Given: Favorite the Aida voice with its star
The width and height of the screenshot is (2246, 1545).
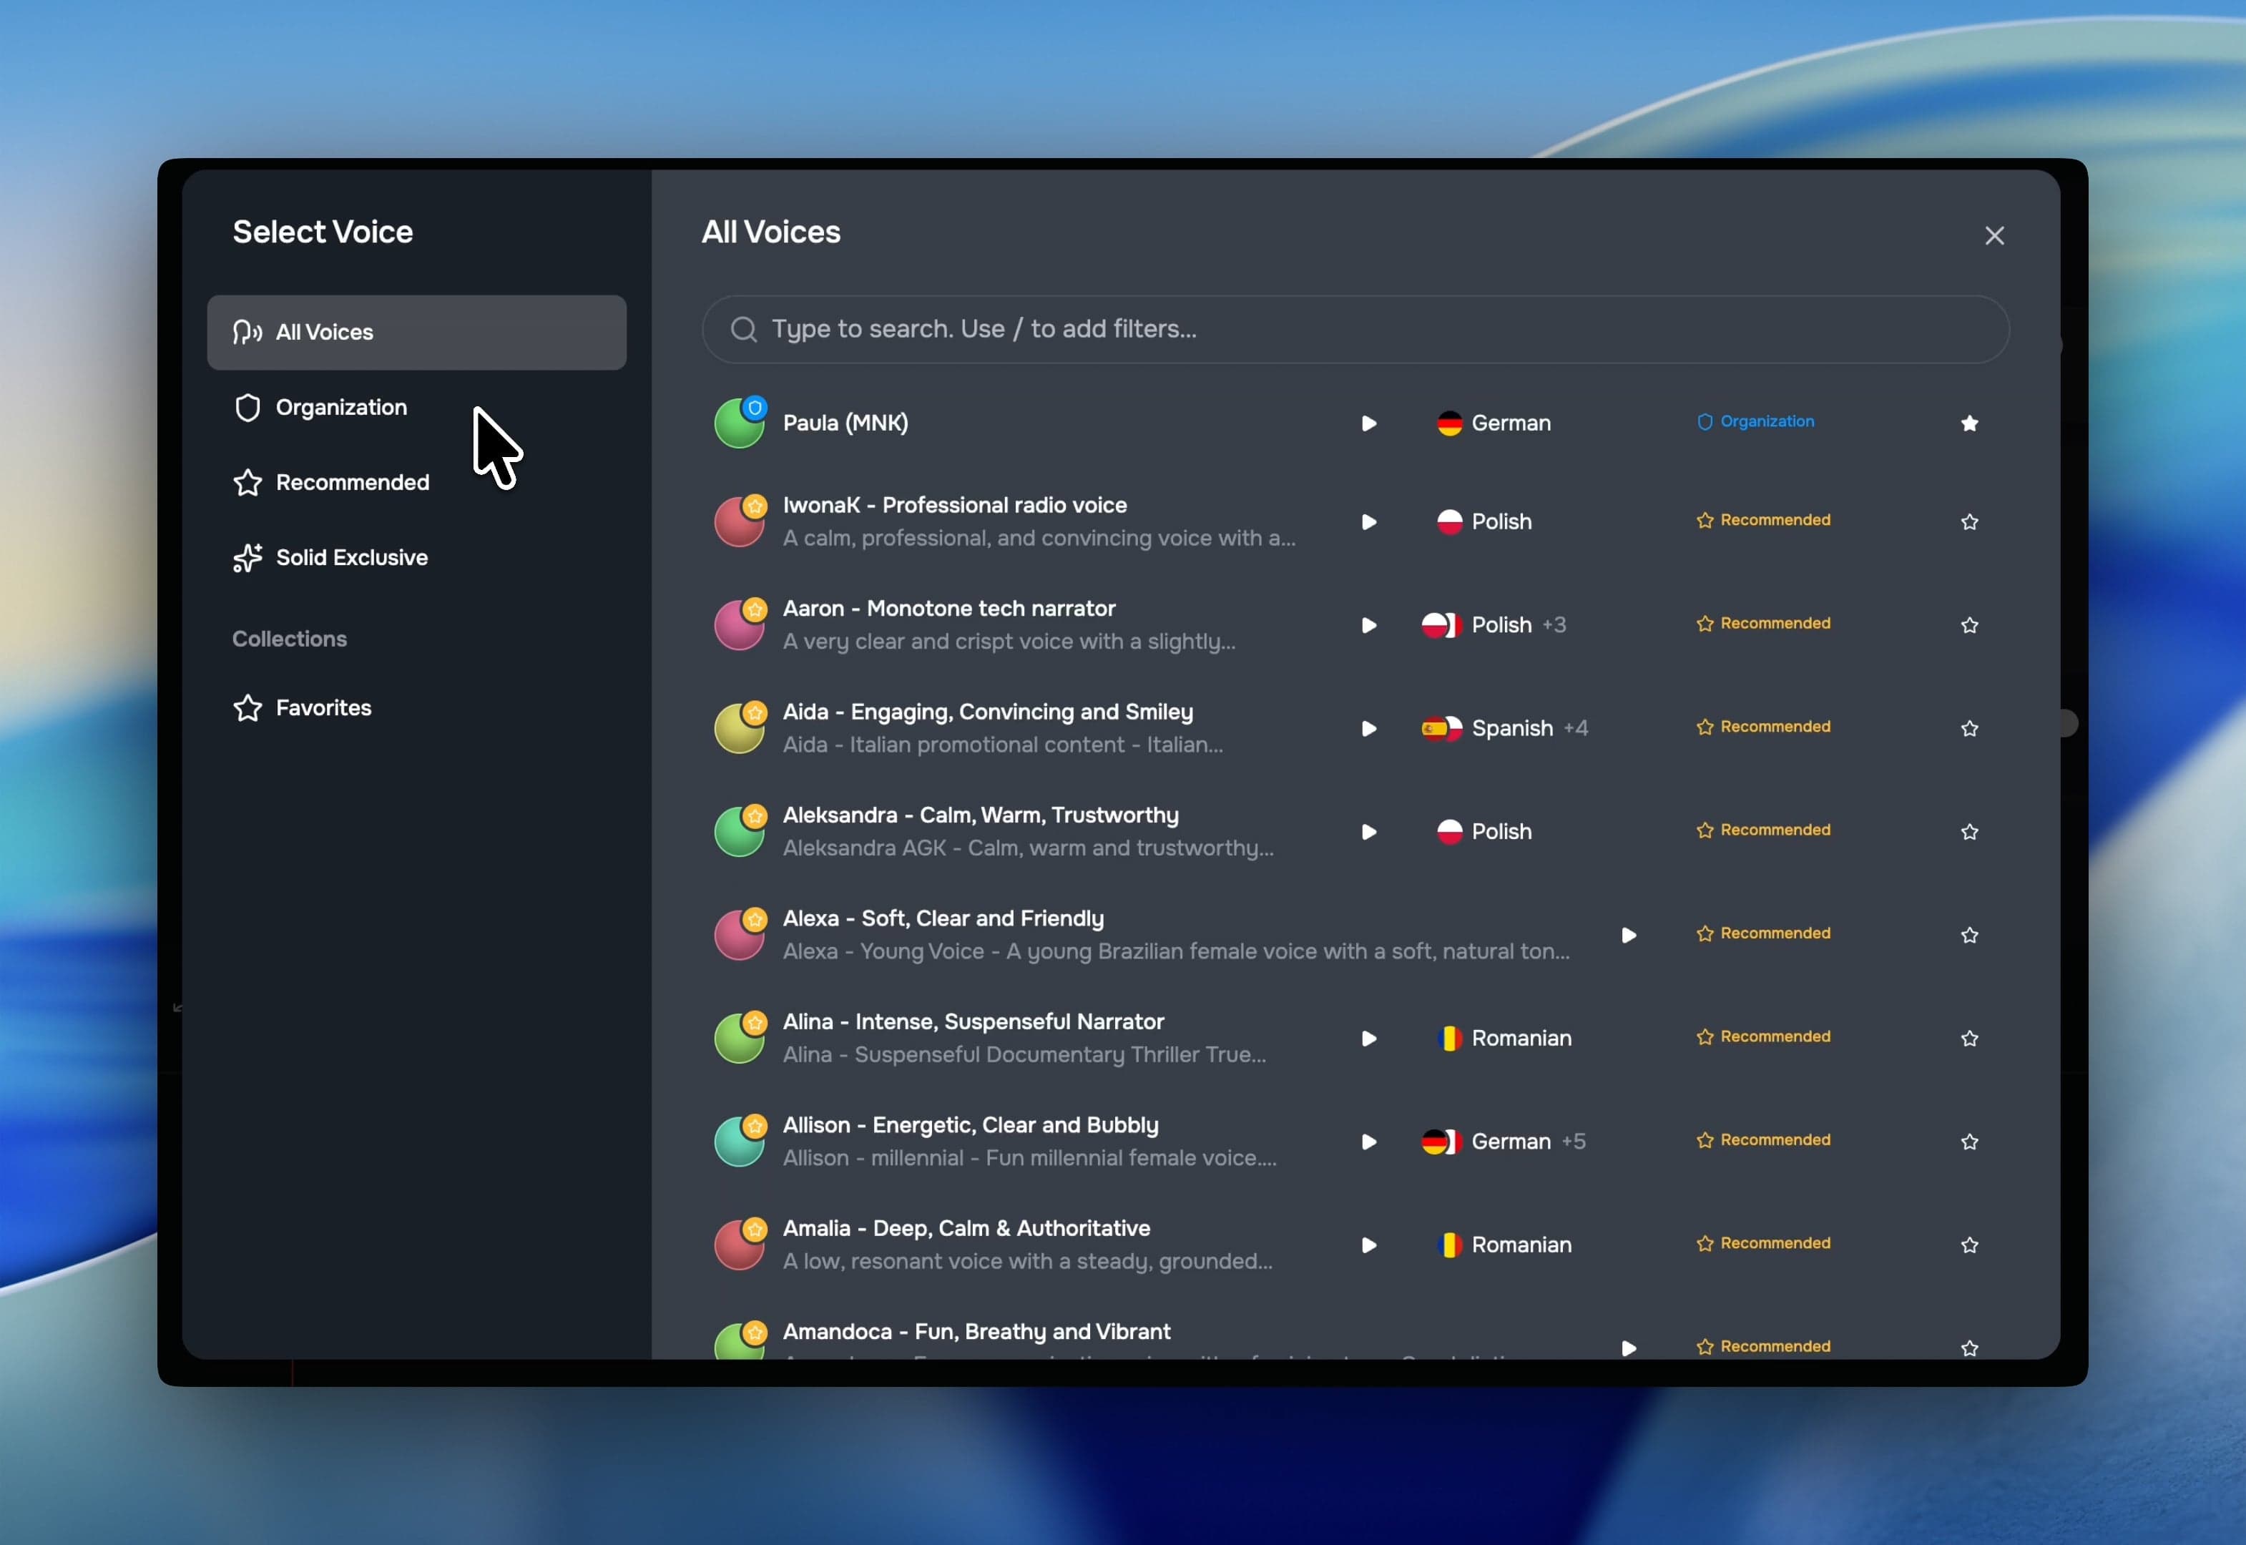Looking at the screenshot, I should click(1969, 729).
